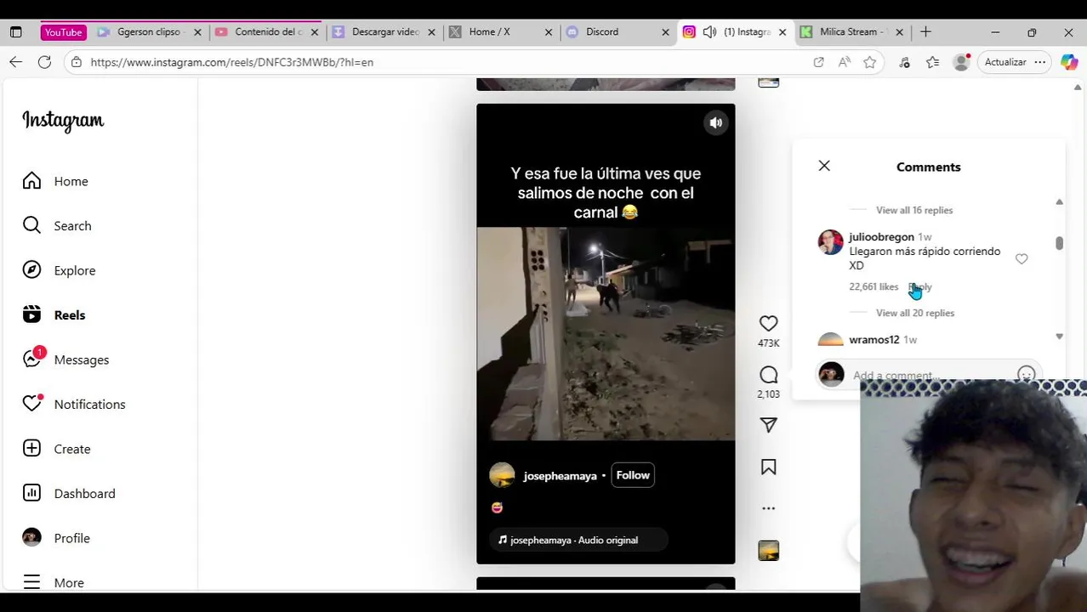Open browser tab actions menu

pos(15,32)
